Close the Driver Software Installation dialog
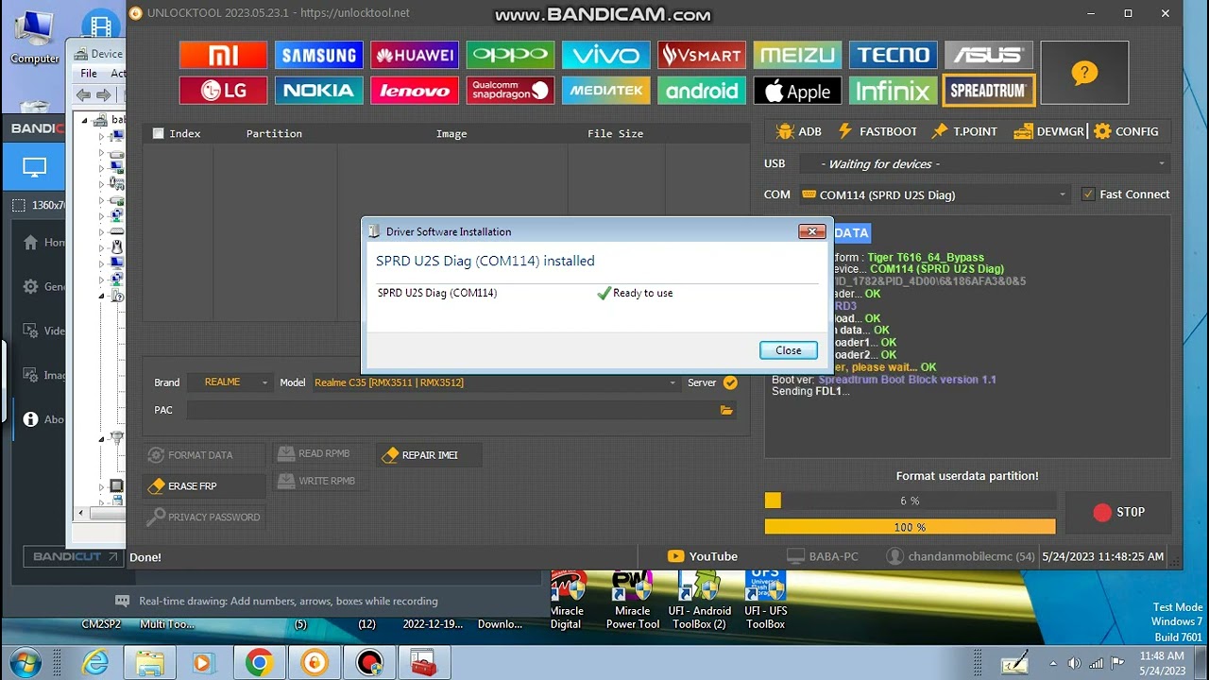 point(788,350)
